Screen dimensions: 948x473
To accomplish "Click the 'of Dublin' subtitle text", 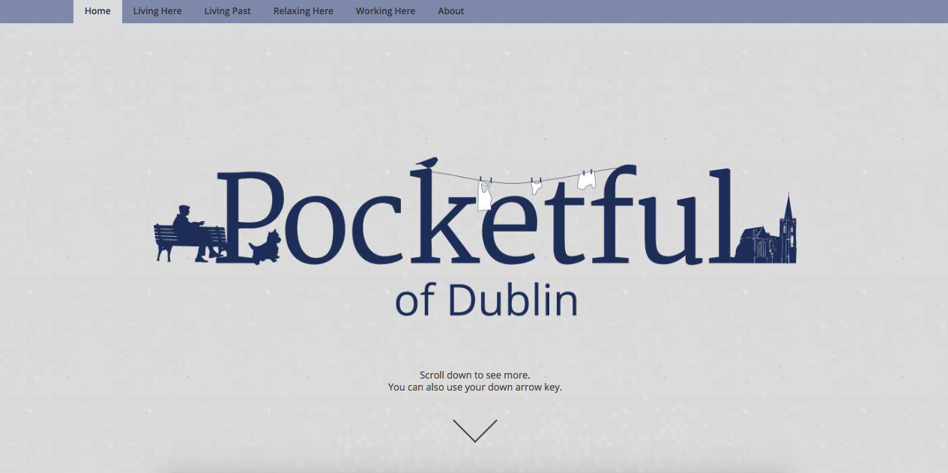I will pos(486,300).
